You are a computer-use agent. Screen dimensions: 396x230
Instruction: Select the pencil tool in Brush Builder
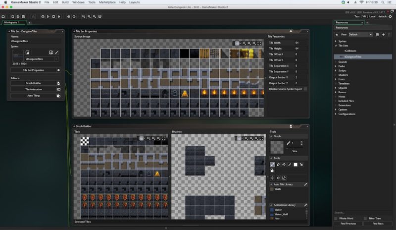click(273, 164)
